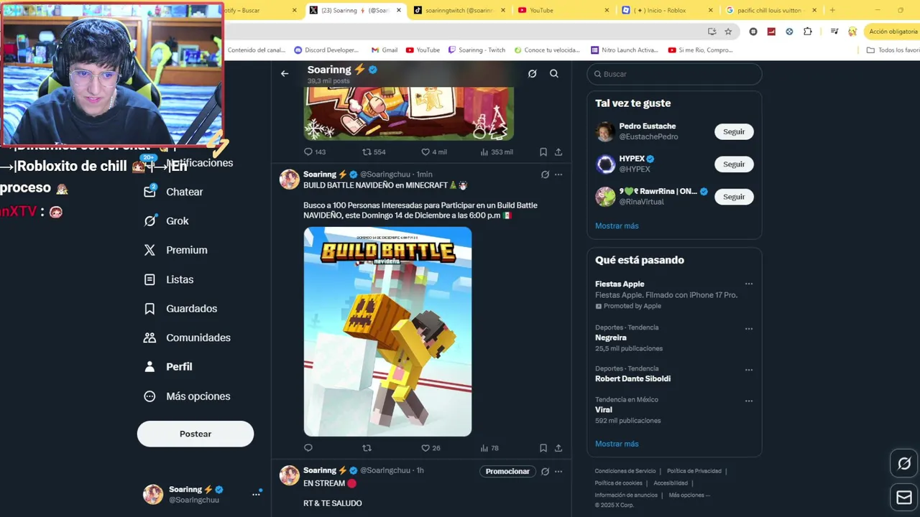Switch to pacific chill louis vuitton tab
This screenshot has height=517, width=920.
click(x=770, y=10)
